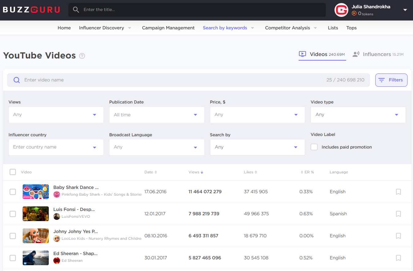Check the Johny Johny Yes Papa row
Viewport: 413px width, 271px height.
click(13, 236)
